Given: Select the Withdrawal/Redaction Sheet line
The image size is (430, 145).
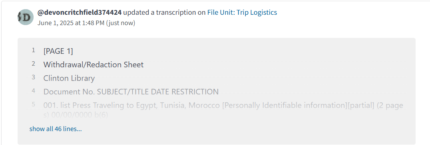Looking at the screenshot, I should 94,65.
